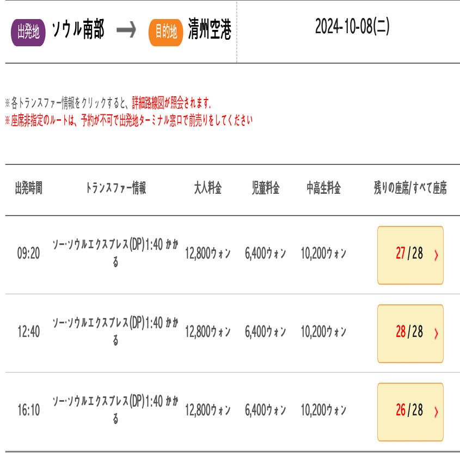Select the 27/28 remaining seats button

[x=410, y=255]
